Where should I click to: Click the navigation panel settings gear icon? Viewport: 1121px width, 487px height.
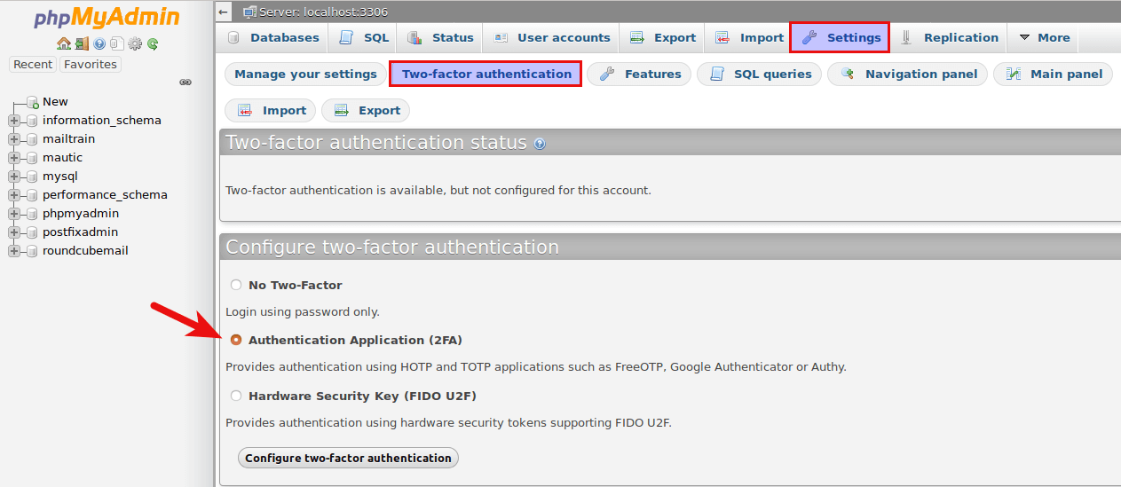[x=135, y=43]
